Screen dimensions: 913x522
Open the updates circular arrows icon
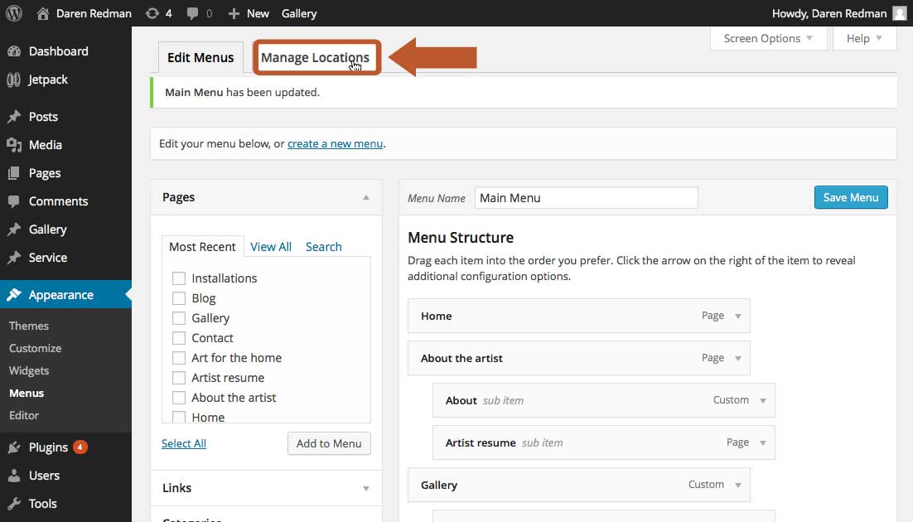point(152,12)
